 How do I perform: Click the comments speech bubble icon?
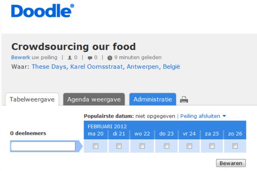coord(90,57)
